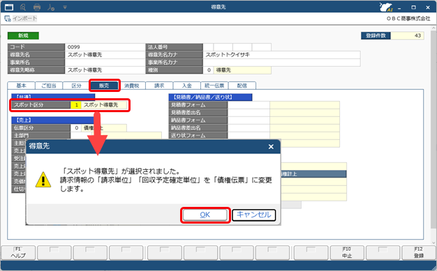Minimize the 得意先 window
437x271 pixels.
(x=399, y=8)
